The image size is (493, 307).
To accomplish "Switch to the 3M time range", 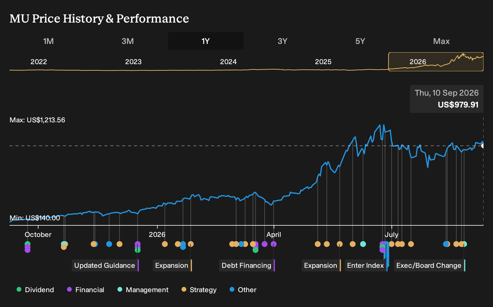I will tap(128, 41).
